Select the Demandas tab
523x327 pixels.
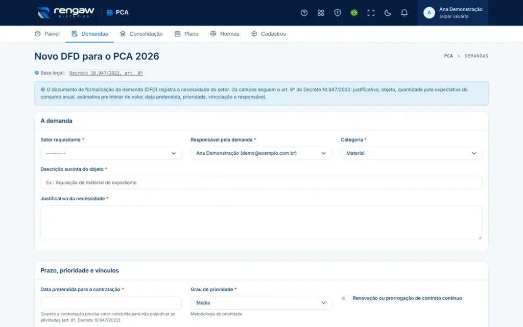coord(90,34)
